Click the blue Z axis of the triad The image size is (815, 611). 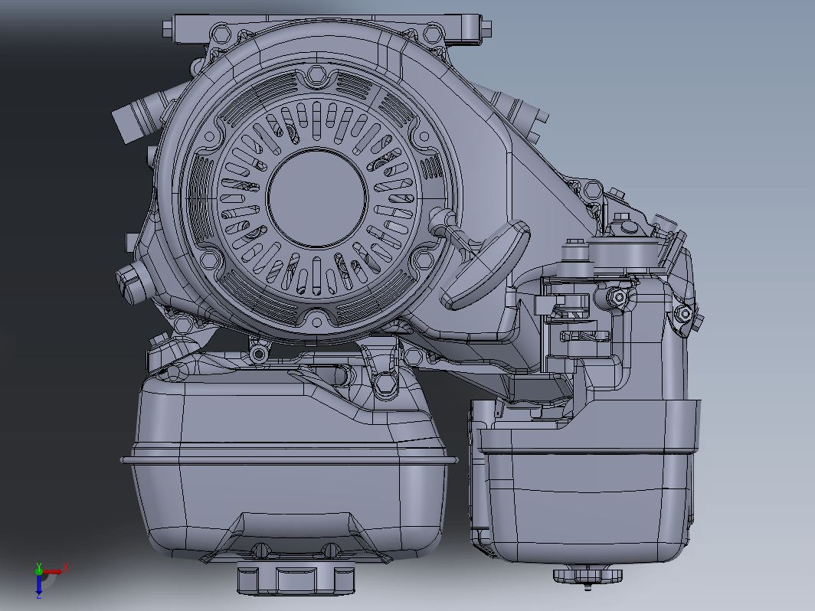(x=39, y=586)
